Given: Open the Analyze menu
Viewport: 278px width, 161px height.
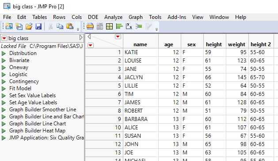Looking at the screenshot, I should point(113,17).
